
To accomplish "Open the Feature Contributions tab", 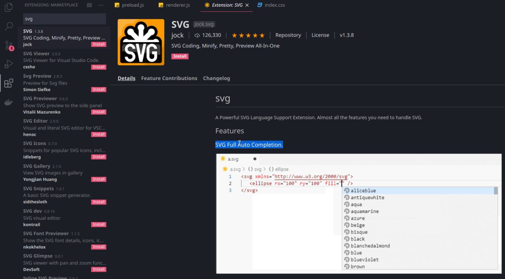I will click(x=169, y=78).
